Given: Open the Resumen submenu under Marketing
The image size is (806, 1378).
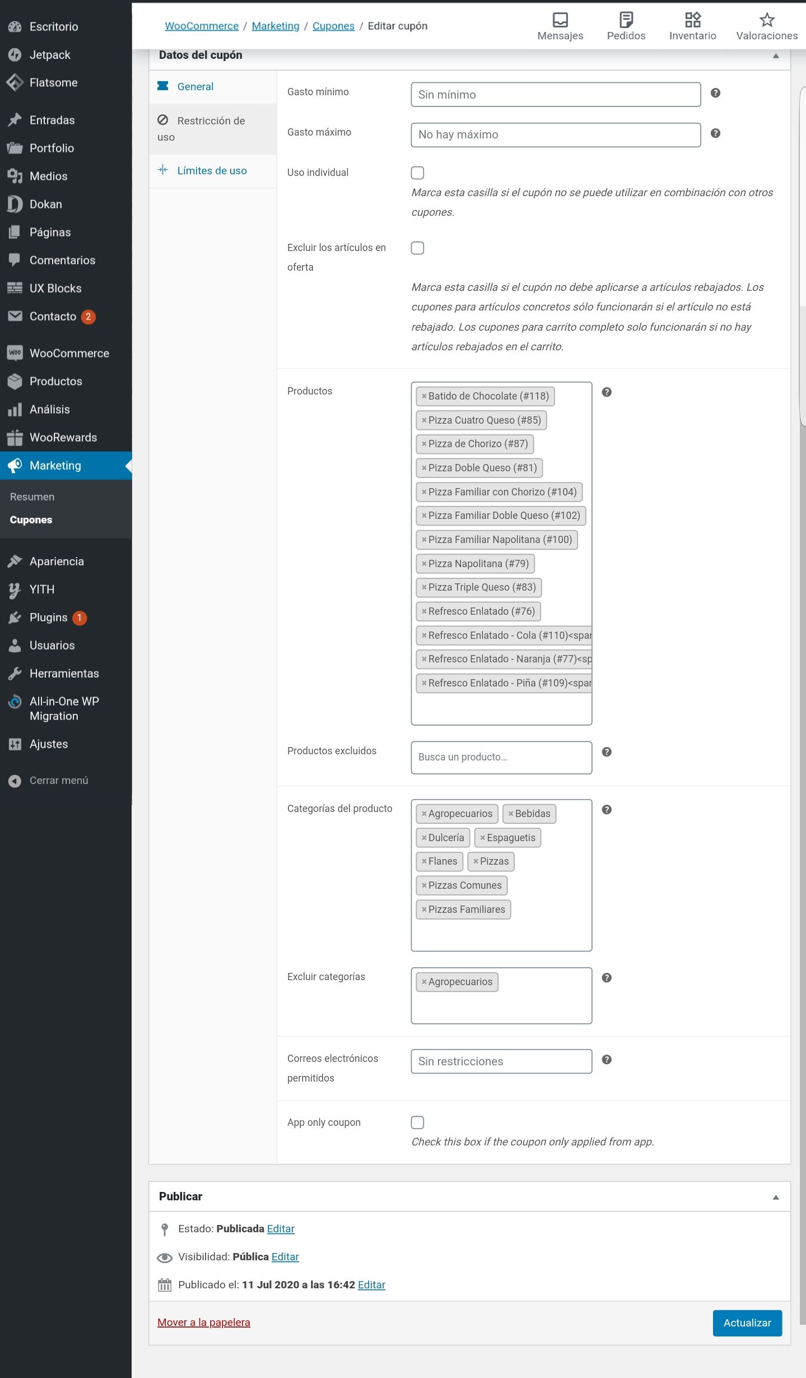Looking at the screenshot, I should (x=32, y=497).
